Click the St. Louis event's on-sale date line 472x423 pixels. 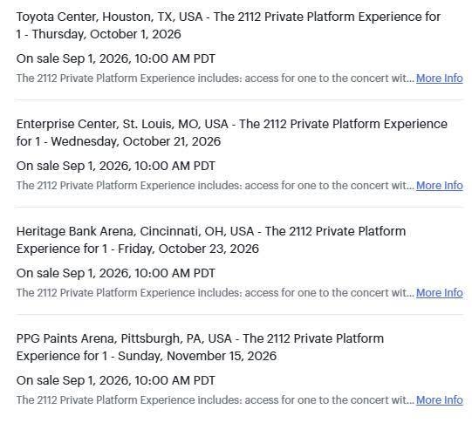click(116, 166)
